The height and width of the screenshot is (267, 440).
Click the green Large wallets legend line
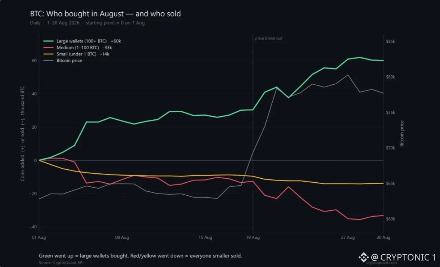click(x=48, y=41)
